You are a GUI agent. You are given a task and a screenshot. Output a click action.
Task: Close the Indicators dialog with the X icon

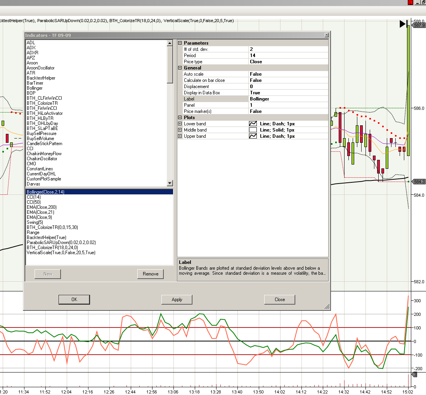pyautogui.click(x=326, y=35)
